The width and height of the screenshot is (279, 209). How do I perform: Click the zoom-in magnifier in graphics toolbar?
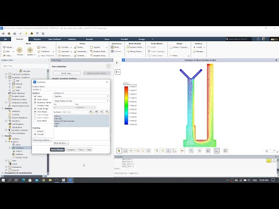[157, 151]
